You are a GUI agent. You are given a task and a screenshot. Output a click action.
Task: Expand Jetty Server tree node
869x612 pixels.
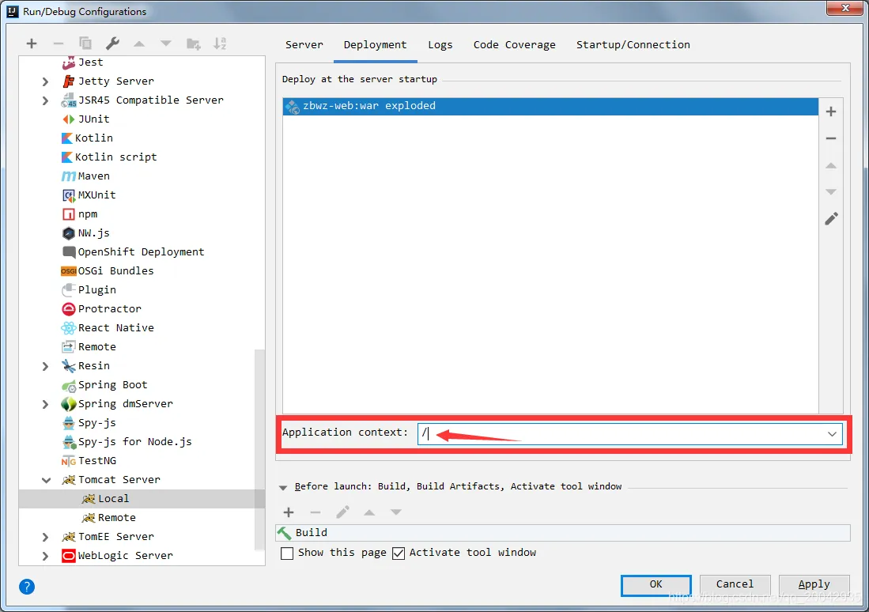[x=45, y=81]
